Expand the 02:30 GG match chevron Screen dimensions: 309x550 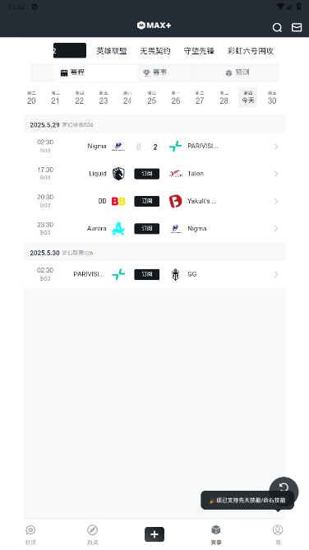tap(276, 274)
